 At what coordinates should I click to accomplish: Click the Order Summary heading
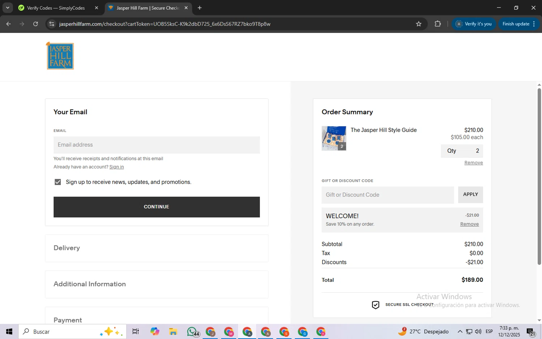tap(347, 112)
